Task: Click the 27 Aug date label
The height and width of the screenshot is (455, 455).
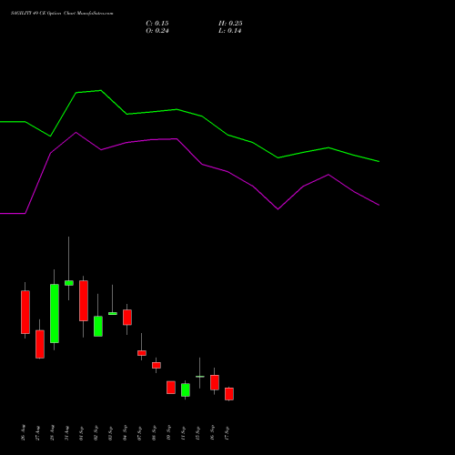Action: pyautogui.click(x=38, y=432)
